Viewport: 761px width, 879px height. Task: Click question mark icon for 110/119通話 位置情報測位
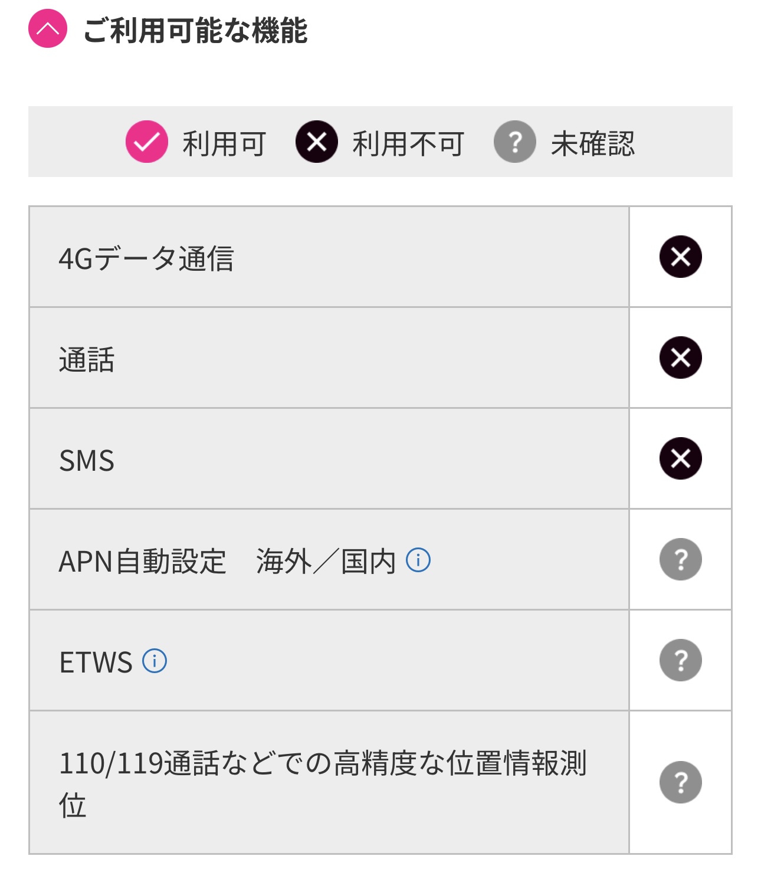click(x=681, y=782)
